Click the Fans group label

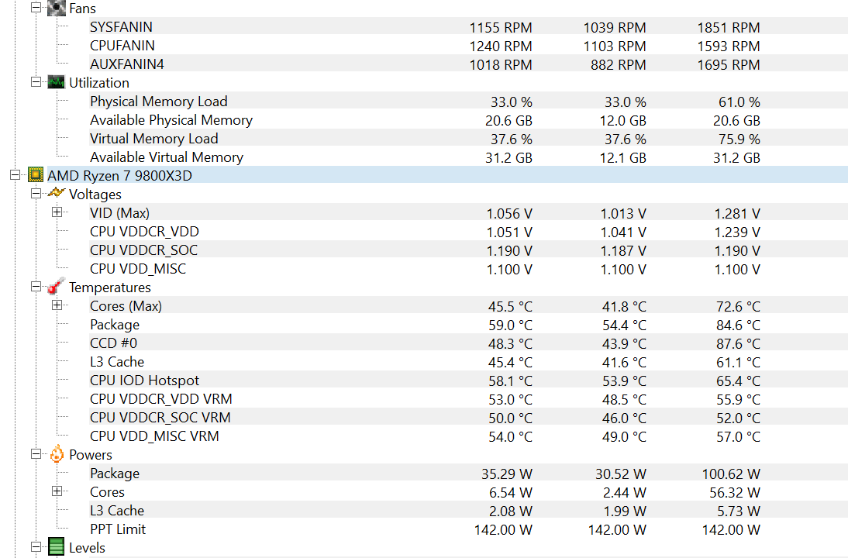(82, 8)
